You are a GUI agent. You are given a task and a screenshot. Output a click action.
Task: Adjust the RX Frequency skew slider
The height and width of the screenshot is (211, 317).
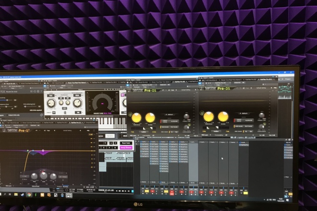point(7,106)
